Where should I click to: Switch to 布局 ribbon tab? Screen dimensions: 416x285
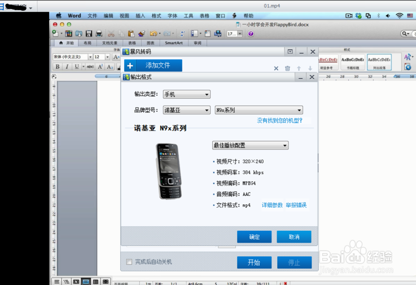(87, 43)
